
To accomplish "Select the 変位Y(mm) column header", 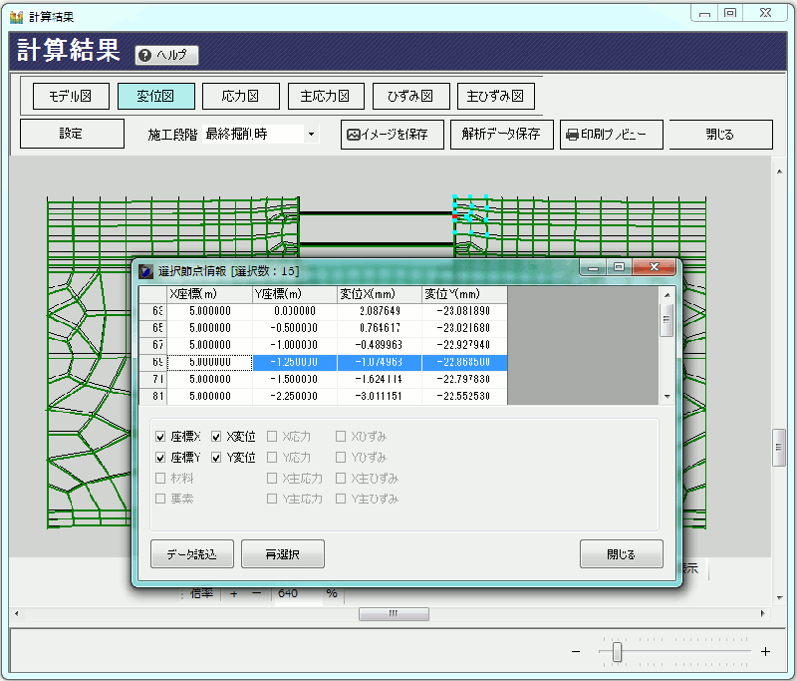I will (x=464, y=294).
